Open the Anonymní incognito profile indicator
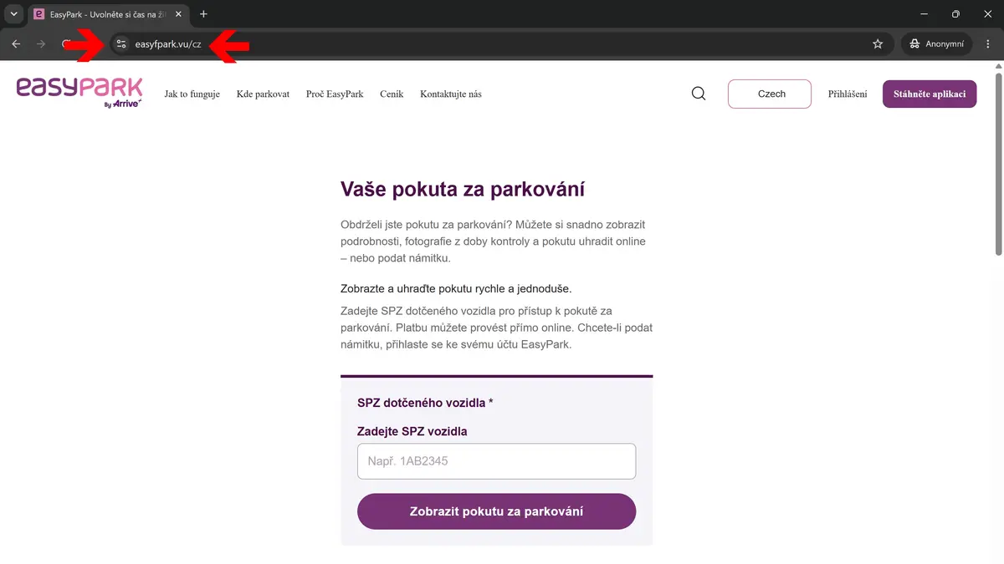This screenshot has height=564, width=1004. pos(937,44)
